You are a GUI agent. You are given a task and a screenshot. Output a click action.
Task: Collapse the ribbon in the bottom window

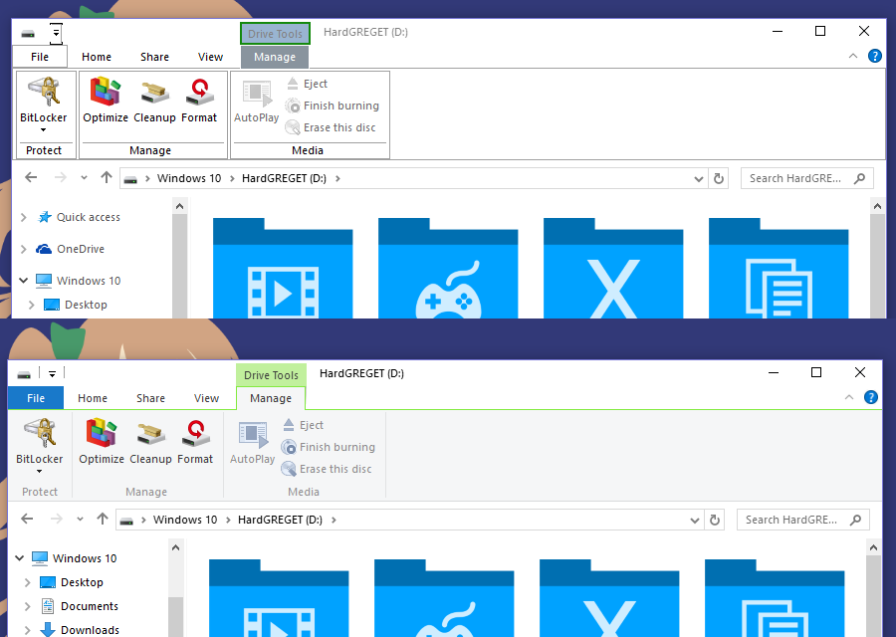tap(849, 397)
